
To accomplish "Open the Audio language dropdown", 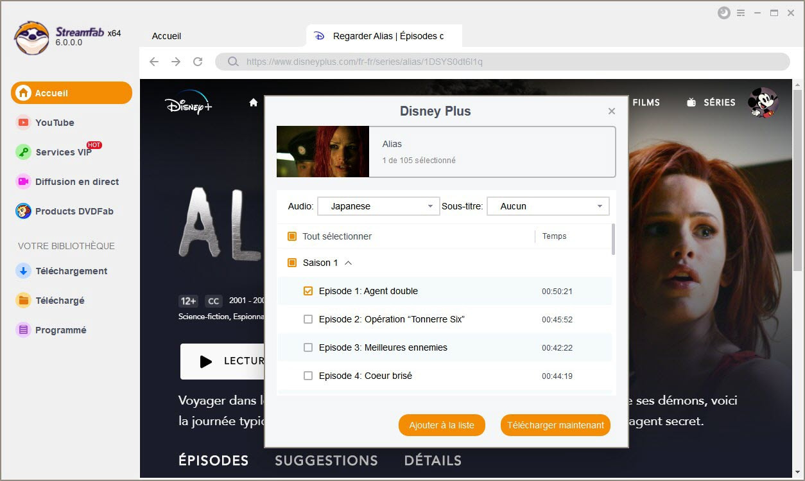I will [379, 206].
